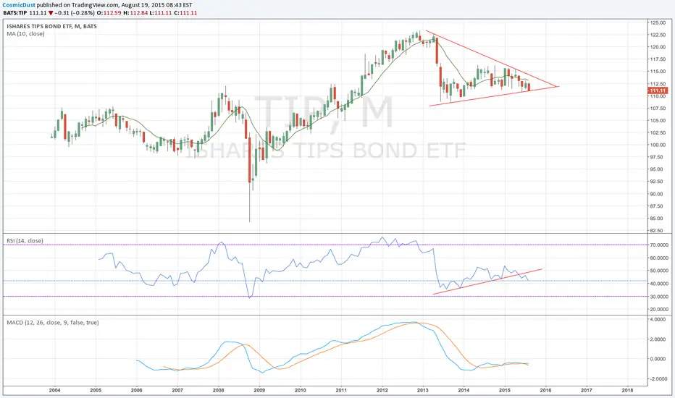This screenshot has width=675, height=398.
Task: Click the 120.00 price axis label
Action: point(658,47)
